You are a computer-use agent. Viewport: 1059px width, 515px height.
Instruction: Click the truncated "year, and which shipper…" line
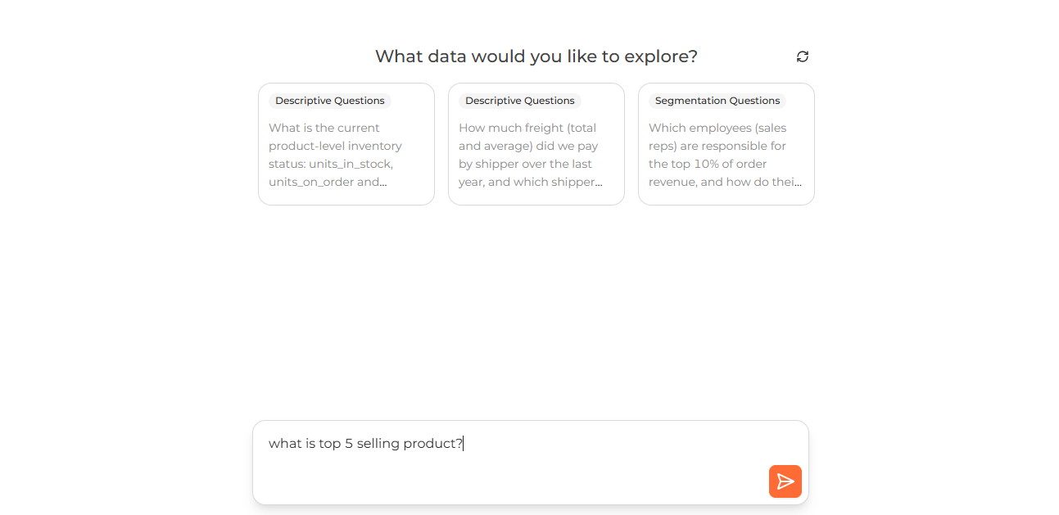click(531, 182)
